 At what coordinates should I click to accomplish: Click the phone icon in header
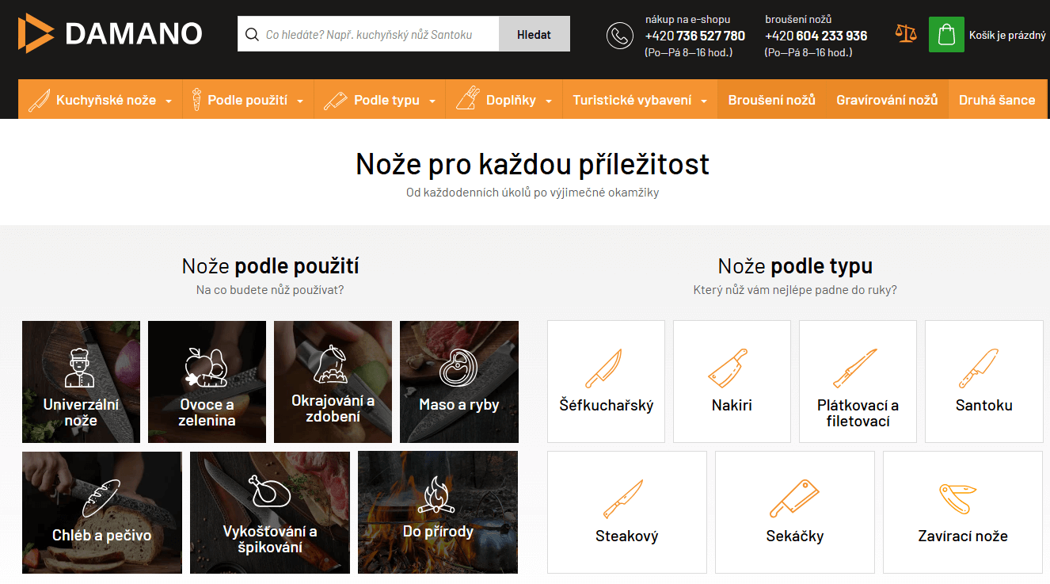tap(619, 36)
